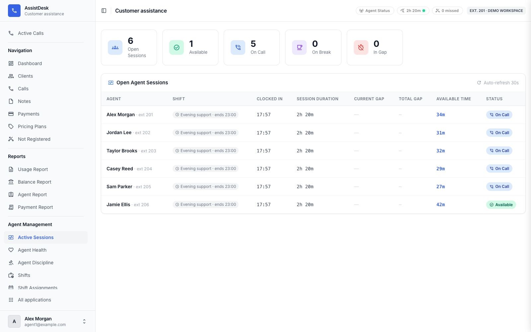The height and width of the screenshot is (332, 531).
Task: Click the Available stat card icon
Action: click(177, 47)
